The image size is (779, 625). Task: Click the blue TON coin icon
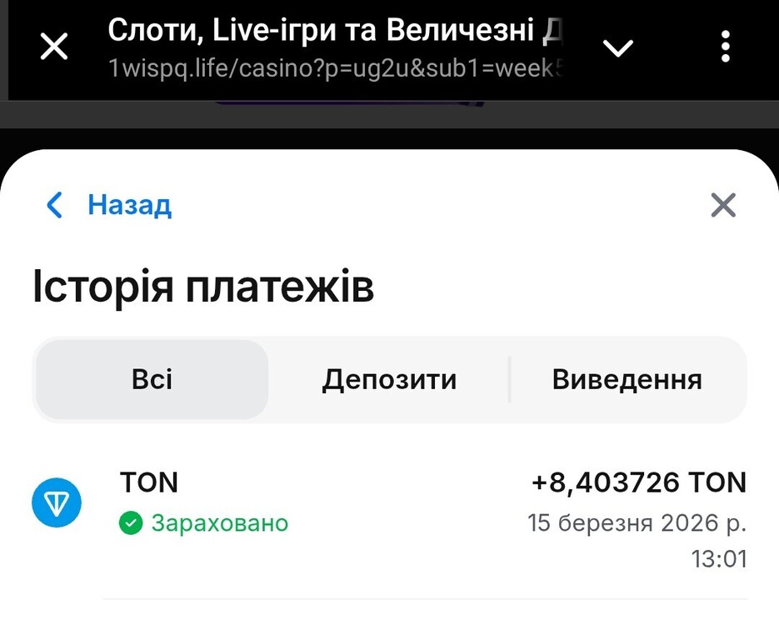[x=57, y=502]
